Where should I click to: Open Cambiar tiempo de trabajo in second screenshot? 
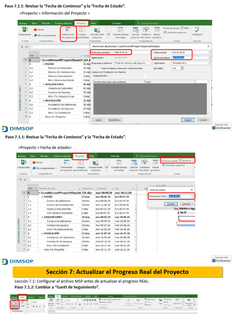point(119,166)
